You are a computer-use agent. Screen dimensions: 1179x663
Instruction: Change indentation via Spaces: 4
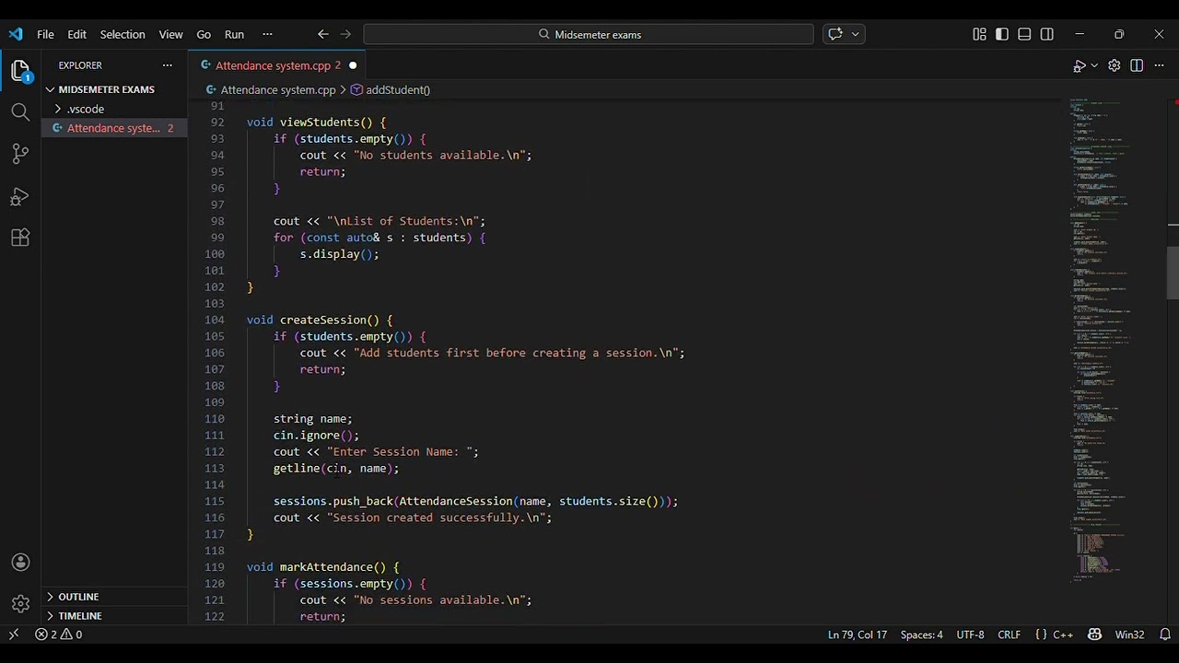point(921,634)
